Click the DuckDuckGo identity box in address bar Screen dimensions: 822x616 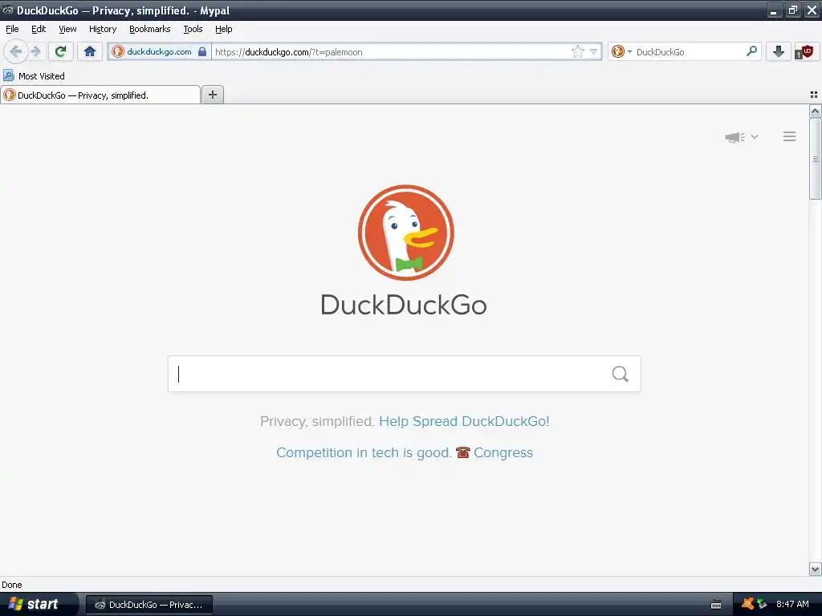click(x=160, y=51)
